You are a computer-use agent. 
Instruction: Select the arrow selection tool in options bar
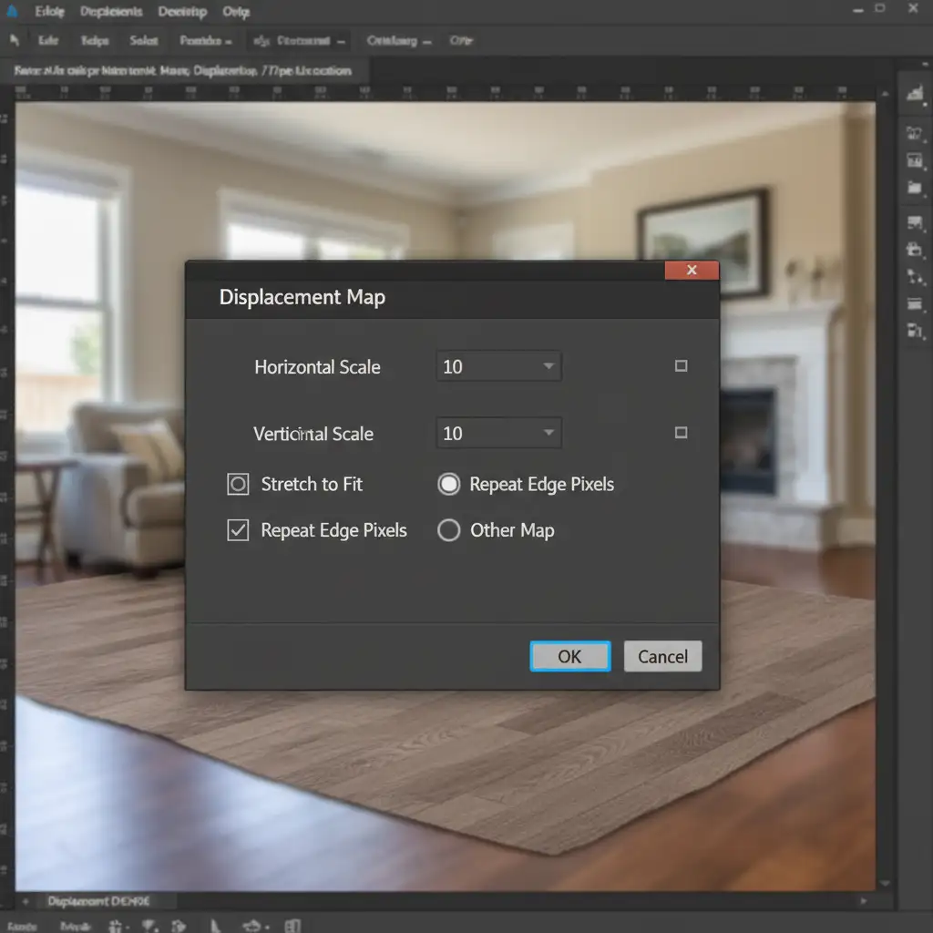click(x=15, y=41)
